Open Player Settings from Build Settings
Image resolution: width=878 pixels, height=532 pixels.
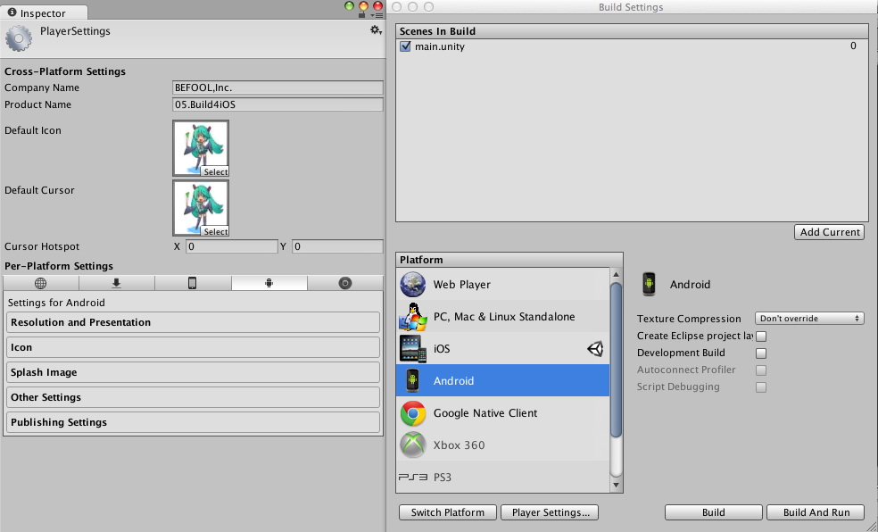[551, 512]
